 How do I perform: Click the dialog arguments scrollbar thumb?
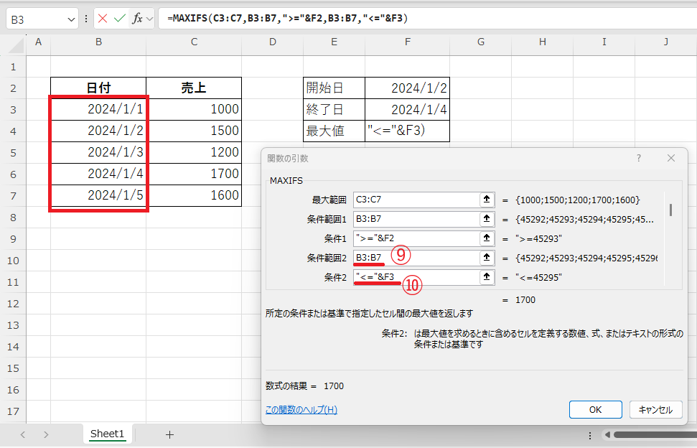[670, 210]
